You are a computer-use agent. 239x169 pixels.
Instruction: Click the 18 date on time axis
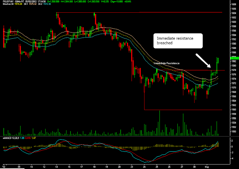click(94, 167)
